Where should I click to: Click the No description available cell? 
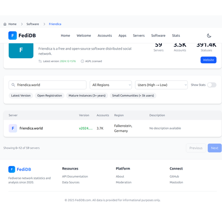[165, 128]
